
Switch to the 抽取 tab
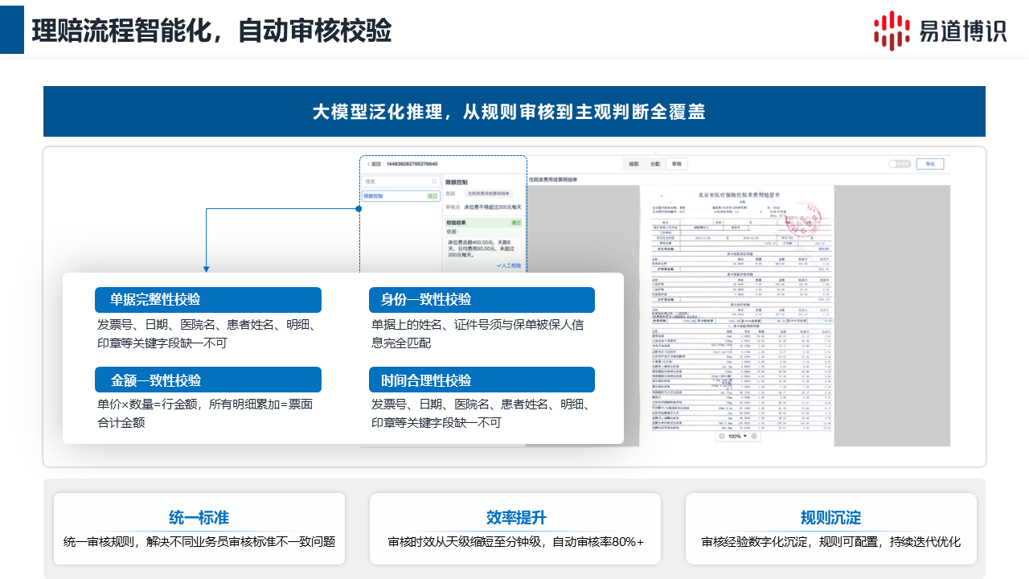(x=633, y=164)
